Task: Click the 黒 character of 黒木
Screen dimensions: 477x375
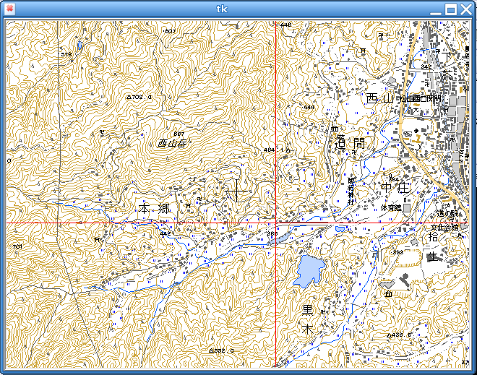Action: click(308, 309)
